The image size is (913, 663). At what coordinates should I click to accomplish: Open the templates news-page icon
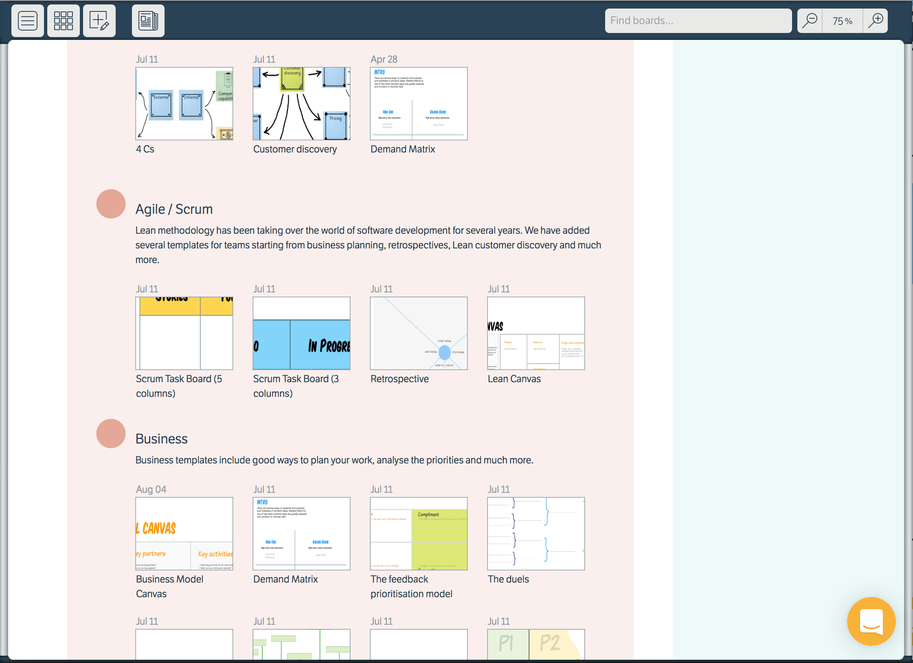148,21
